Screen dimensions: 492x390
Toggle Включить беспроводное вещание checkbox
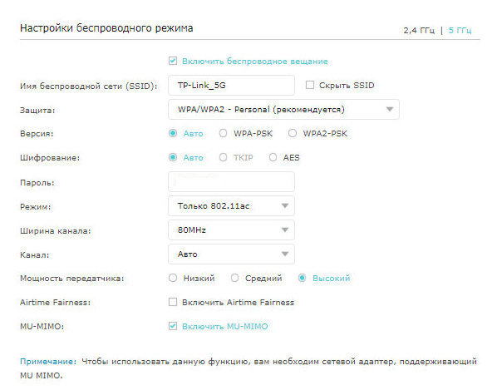click(173, 61)
